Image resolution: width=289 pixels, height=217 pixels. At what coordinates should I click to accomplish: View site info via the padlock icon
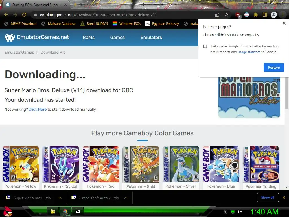click(x=36, y=15)
